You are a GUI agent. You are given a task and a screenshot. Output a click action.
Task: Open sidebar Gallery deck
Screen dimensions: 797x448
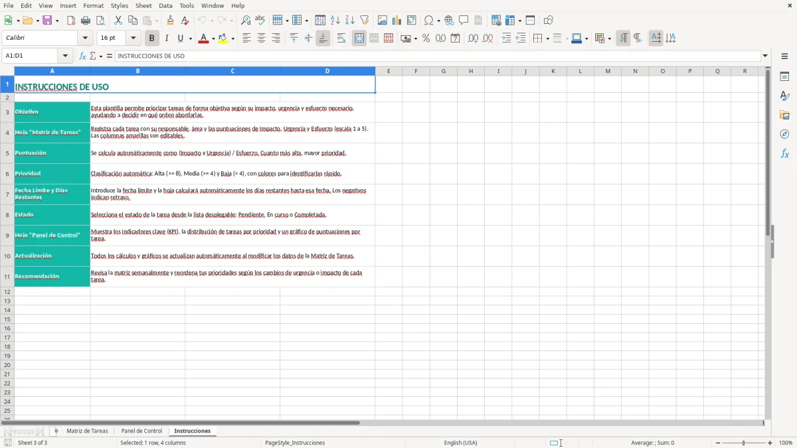(x=784, y=115)
